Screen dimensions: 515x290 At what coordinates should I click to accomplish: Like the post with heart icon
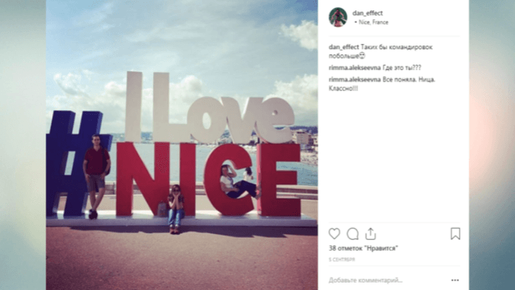pos(335,234)
